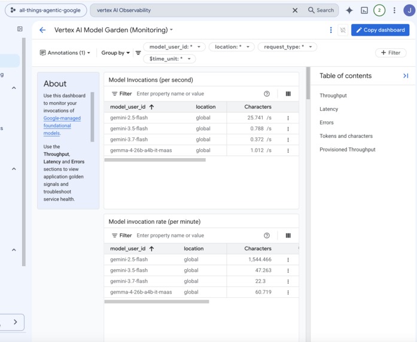Open filter help icon in invocation rate table
The width and height of the screenshot is (417, 342).
tap(267, 236)
